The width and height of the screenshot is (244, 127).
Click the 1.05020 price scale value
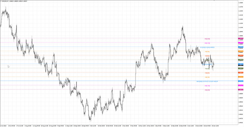tap(241, 114)
